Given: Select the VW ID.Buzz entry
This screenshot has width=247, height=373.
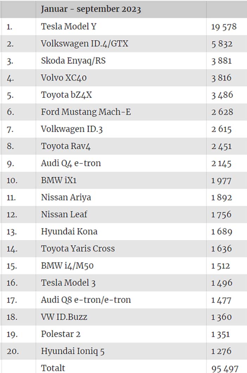Looking at the screenshot, I should coord(64,317).
